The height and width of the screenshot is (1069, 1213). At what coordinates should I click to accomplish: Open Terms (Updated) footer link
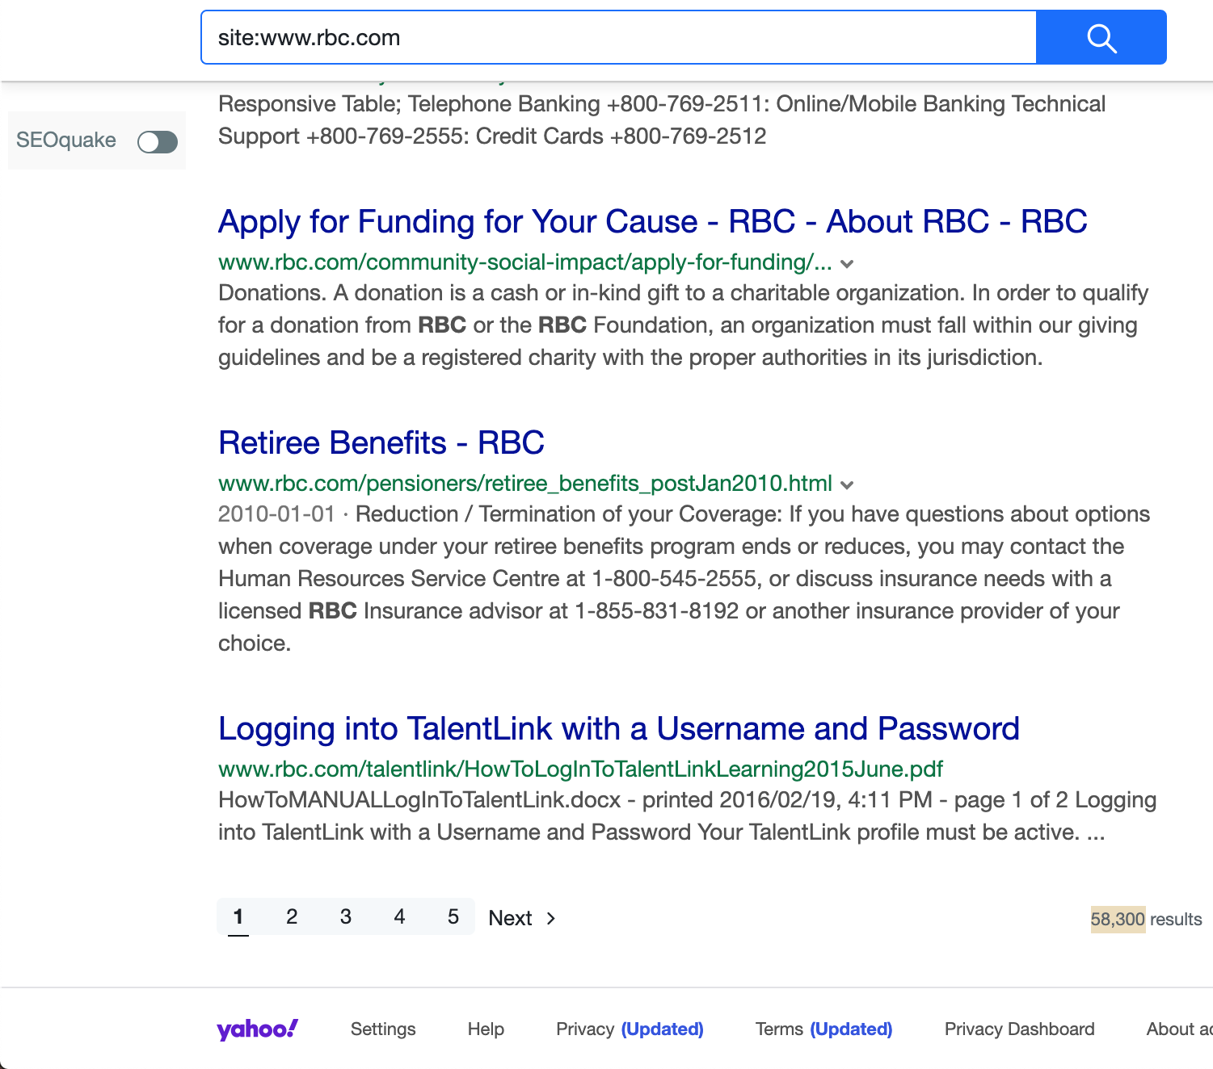[823, 1029]
